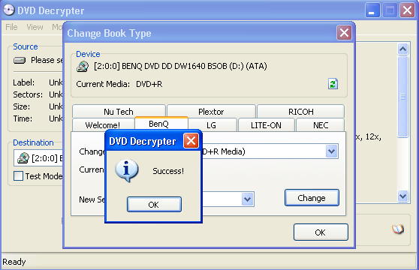The width and height of the screenshot is (419, 270).
Task: Click the Destination drive combo box
Action: 38,158
